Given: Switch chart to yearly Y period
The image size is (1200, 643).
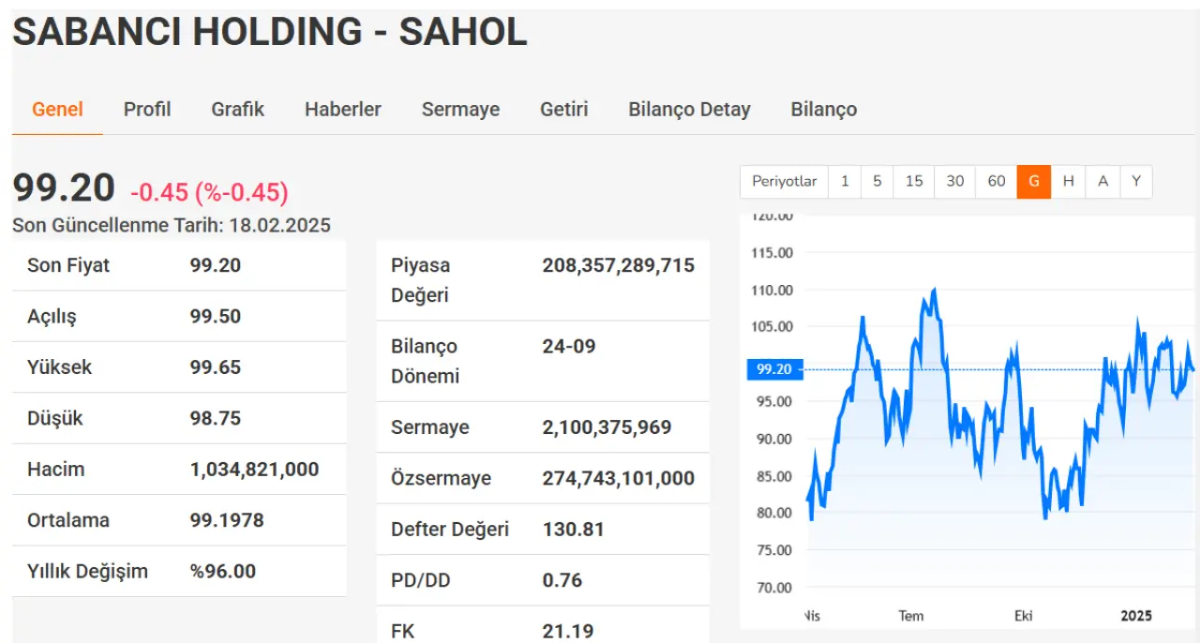Looking at the screenshot, I should (x=1135, y=182).
